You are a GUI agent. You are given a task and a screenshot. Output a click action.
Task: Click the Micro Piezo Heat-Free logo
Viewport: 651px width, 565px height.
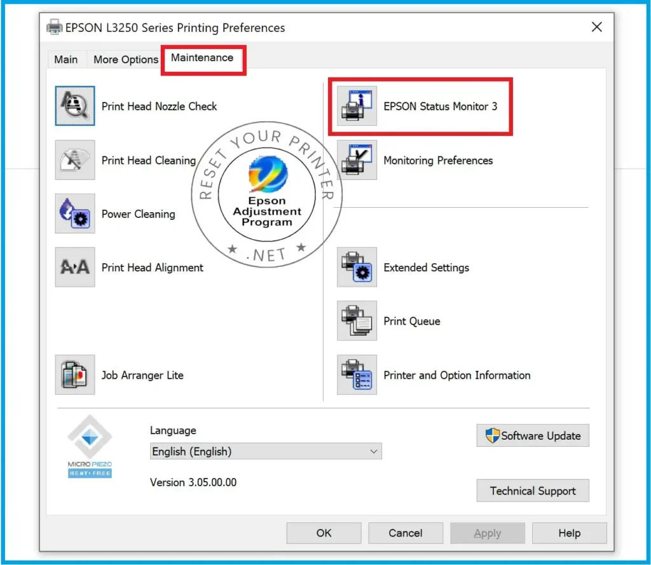pyautogui.click(x=90, y=446)
